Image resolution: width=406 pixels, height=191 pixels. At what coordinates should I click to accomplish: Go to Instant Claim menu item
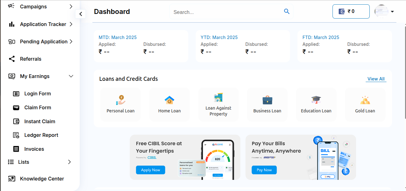[39, 121]
